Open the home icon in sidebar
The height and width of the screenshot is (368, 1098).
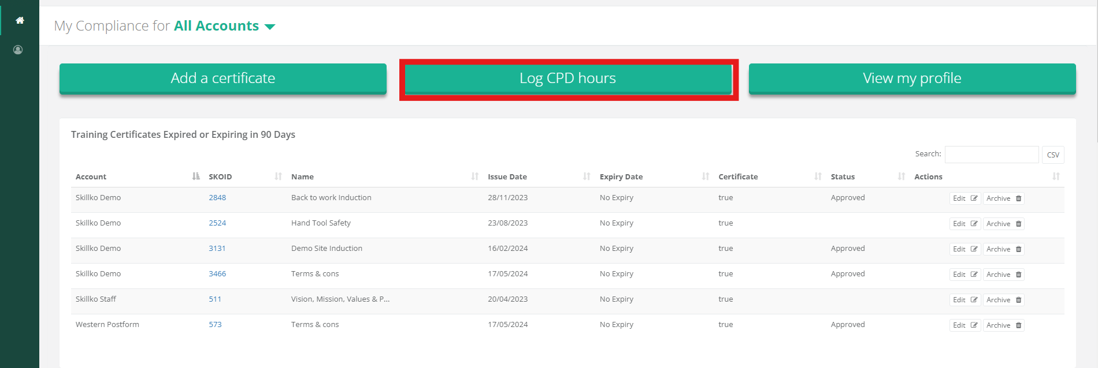pyautogui.click(x=20, y=20)
